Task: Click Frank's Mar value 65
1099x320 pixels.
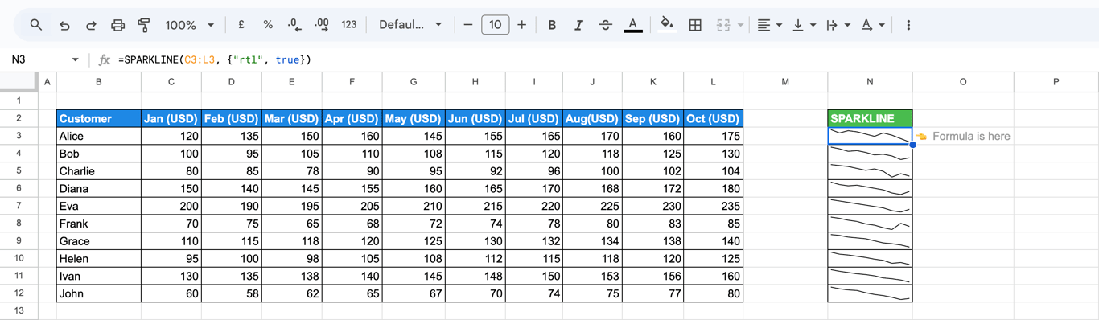Action: pos(291,224)
